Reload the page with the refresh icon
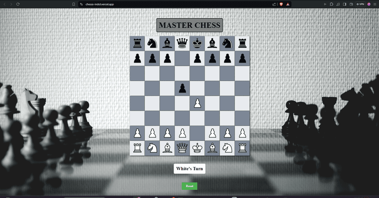379x198 pixels. (x=18, y=4)
